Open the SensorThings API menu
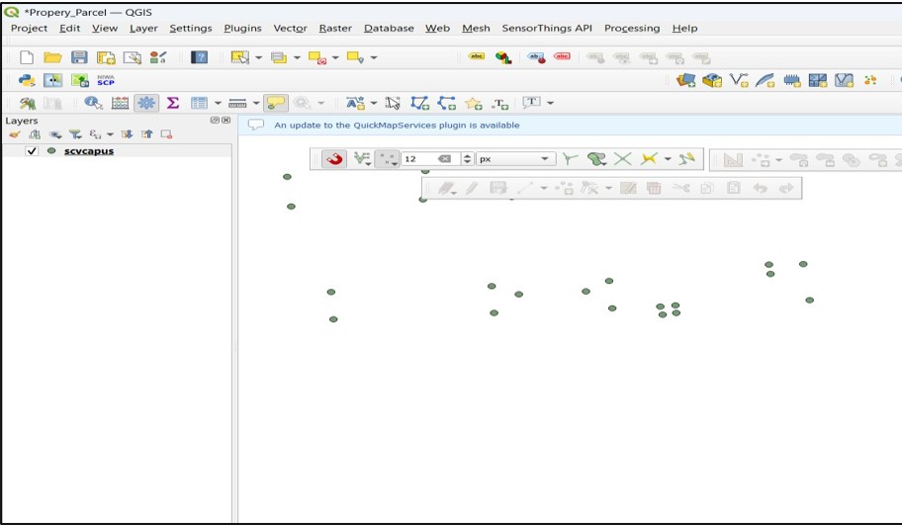The width and height of the screenshot is (902, 526). pyautogui.click(x=547, y=28)
